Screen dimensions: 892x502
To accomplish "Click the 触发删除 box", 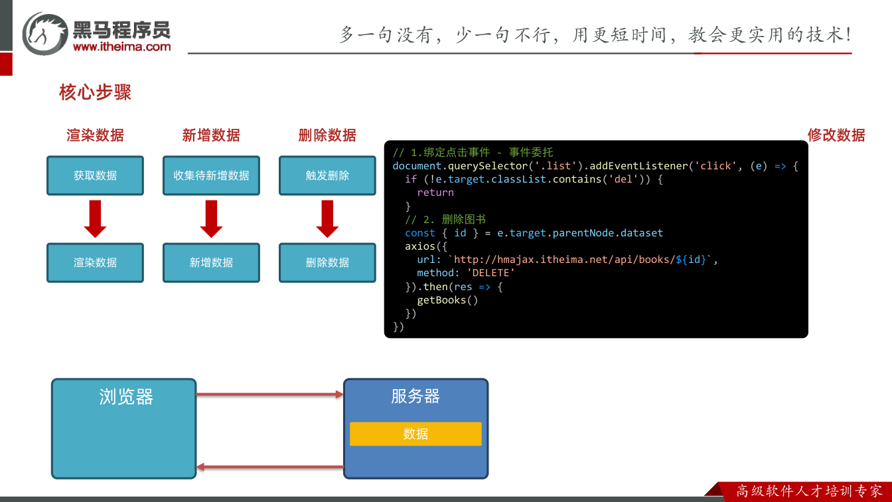I will [x=327, y=176].
